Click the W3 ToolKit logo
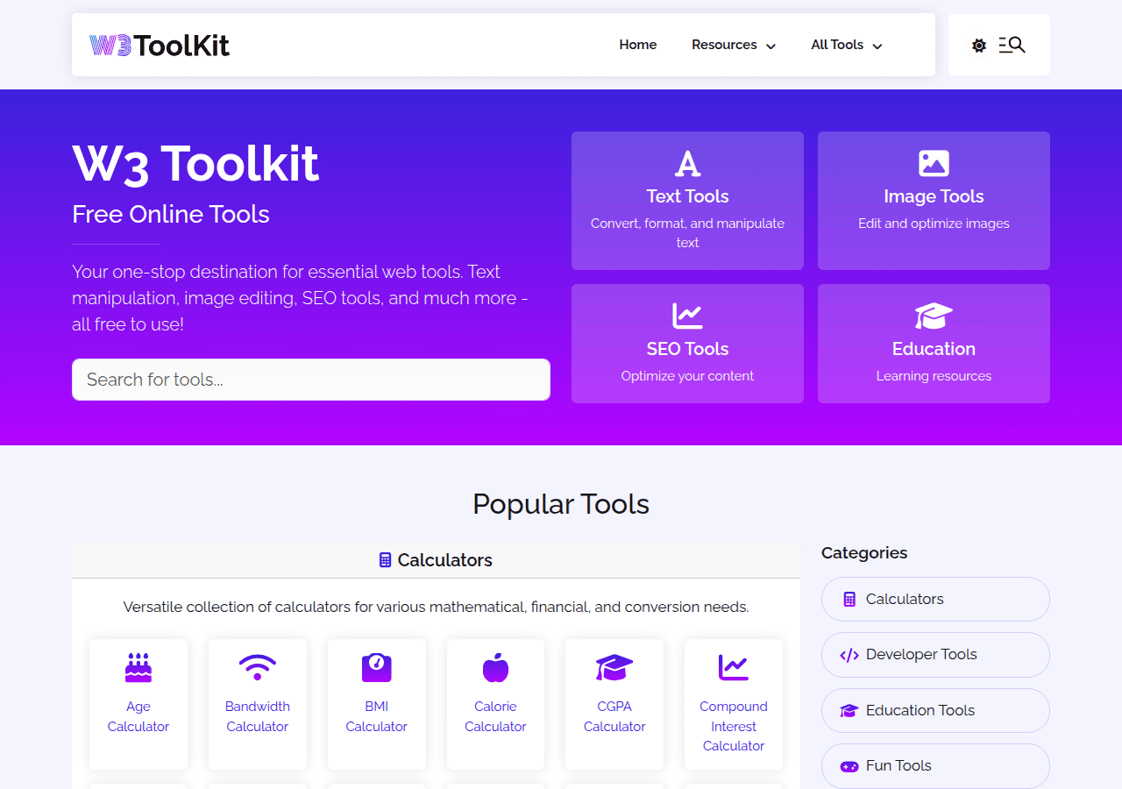This screenshot has height=789, width=1122. tap(160, 45)
